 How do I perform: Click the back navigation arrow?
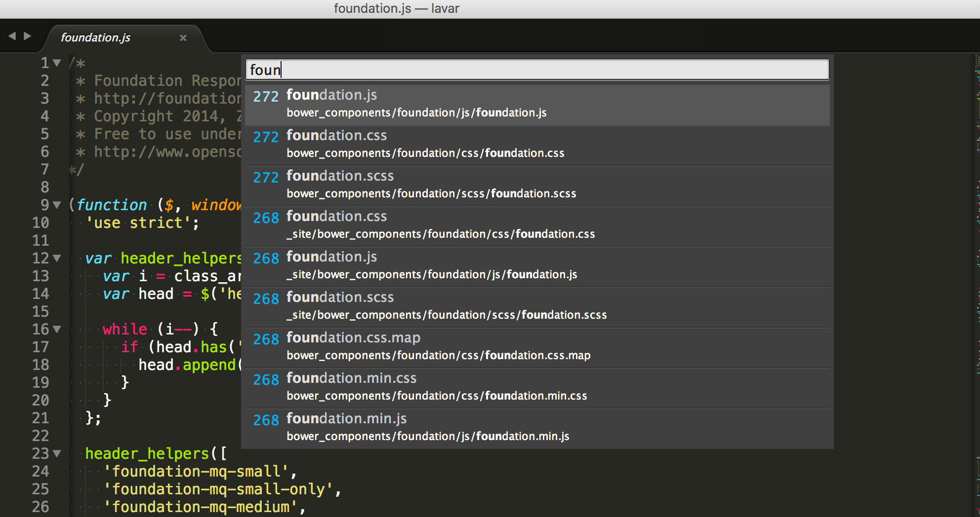tap(12, 36)
